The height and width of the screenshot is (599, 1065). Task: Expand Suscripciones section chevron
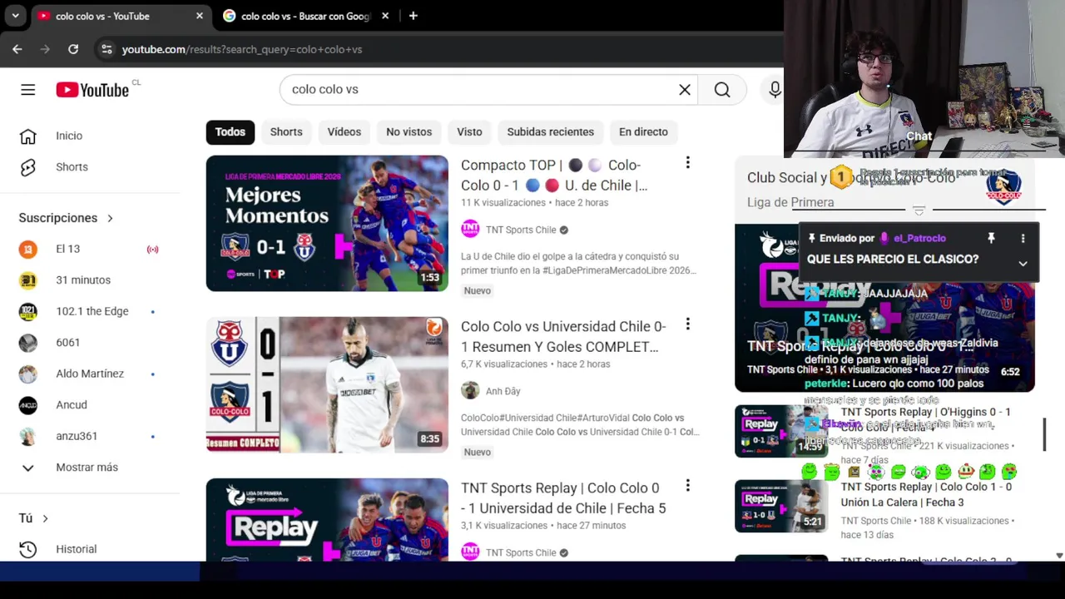110,218
